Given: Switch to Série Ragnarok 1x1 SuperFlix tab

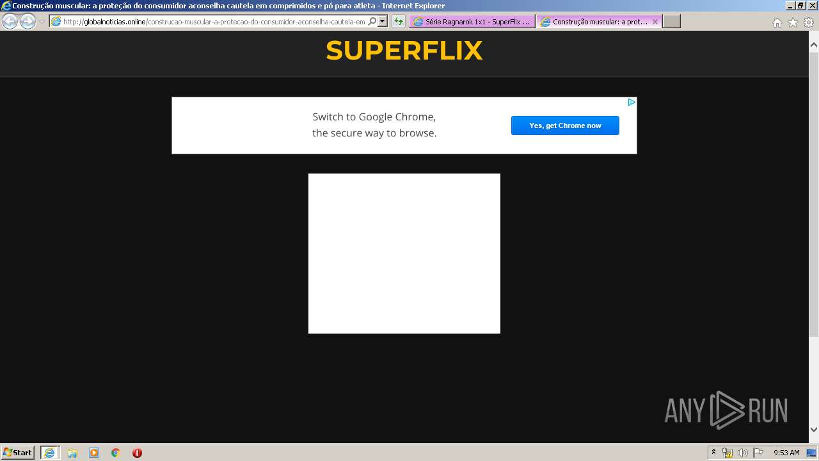Looking at the screenshot, I should [472, 21].
